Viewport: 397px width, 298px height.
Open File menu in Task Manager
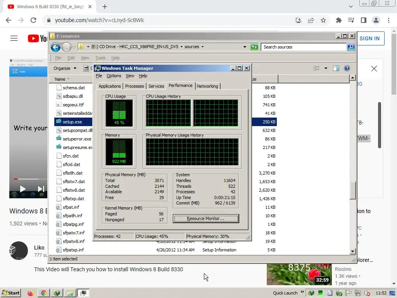pyautogui.click(x=99, y=76)
